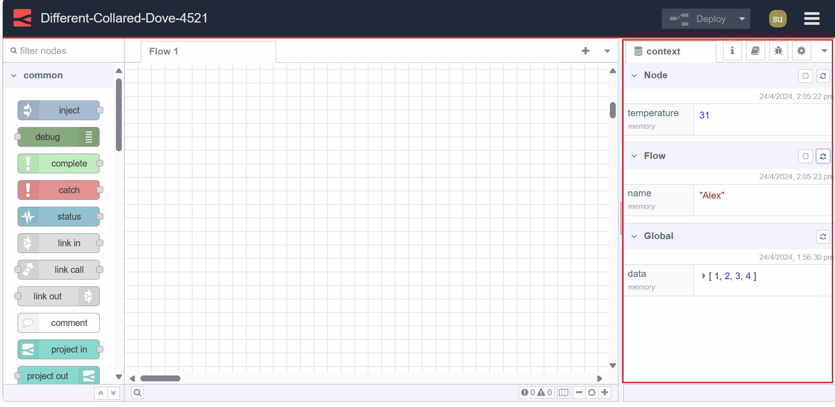
Task: Open the Deploy options dropdown
Action: tap(742, 19)
